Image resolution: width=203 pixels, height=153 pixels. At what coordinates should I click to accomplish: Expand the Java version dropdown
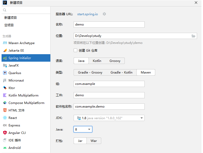click(89, 129)
